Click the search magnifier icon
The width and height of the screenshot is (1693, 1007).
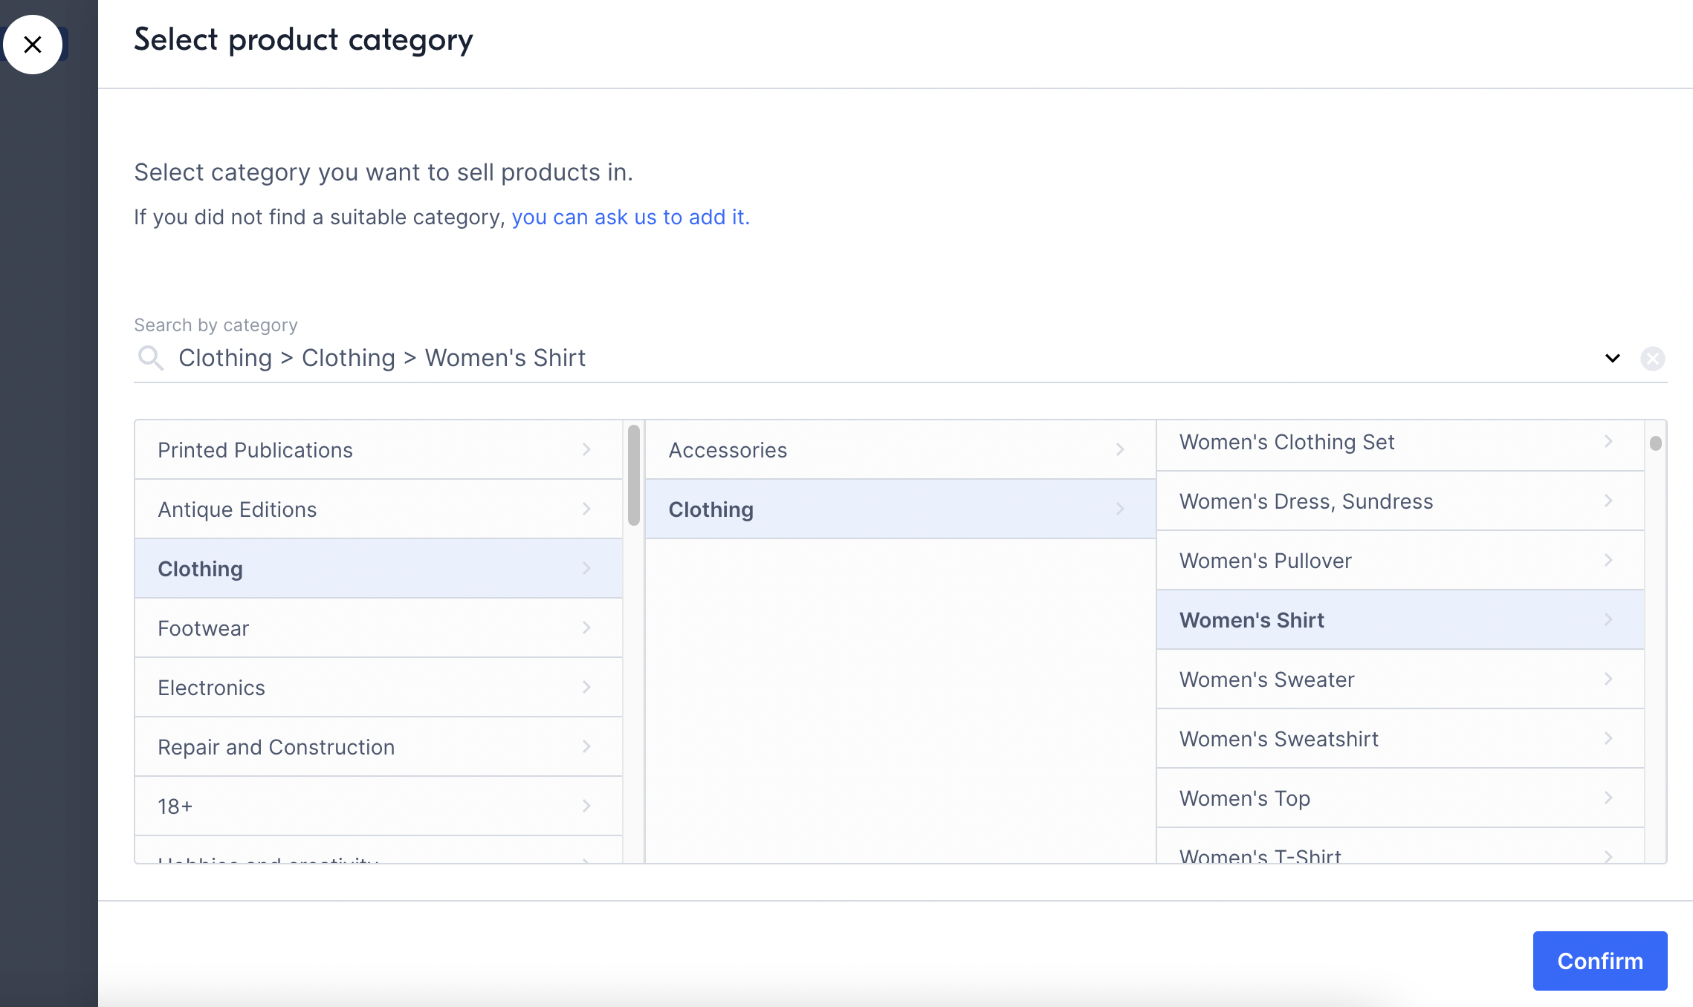click(x=151, y=358)
